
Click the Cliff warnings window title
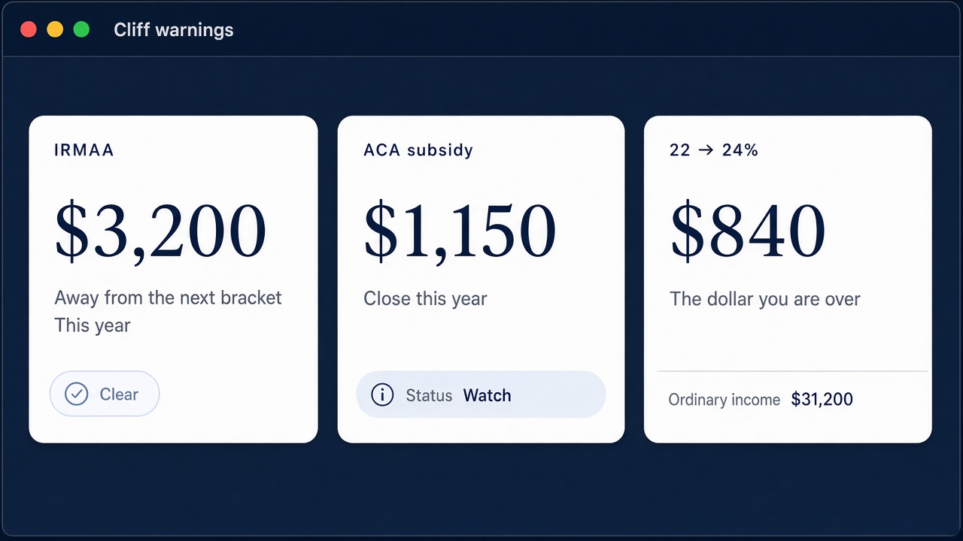click(x=174, y=30)
